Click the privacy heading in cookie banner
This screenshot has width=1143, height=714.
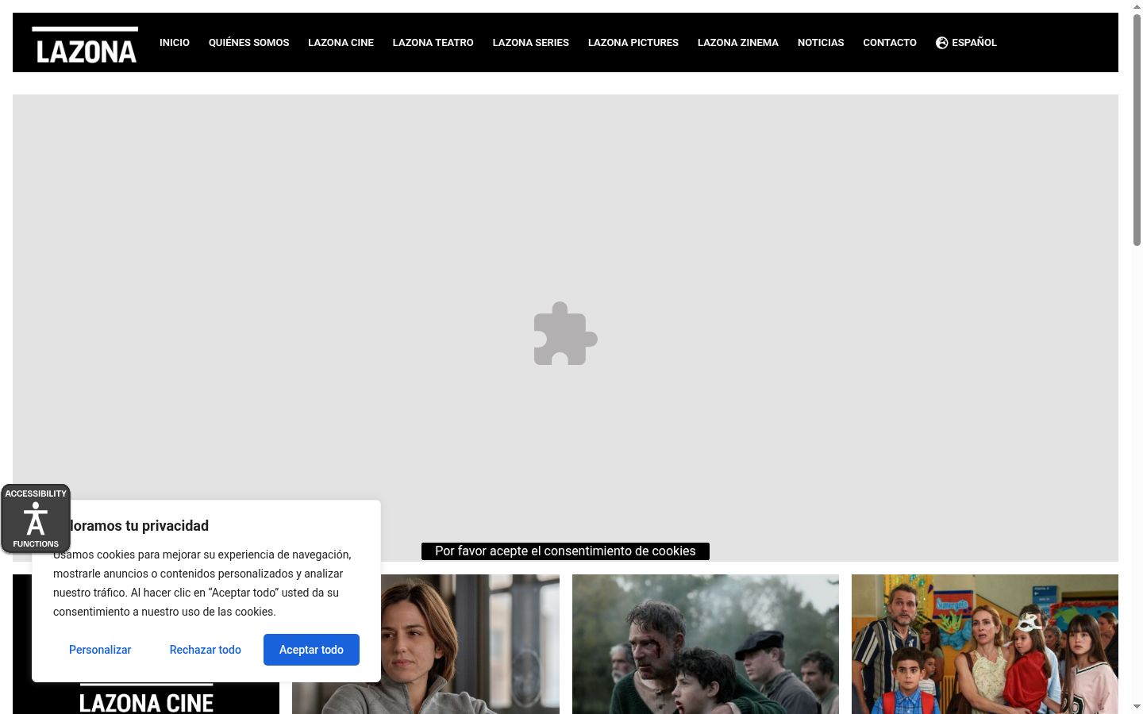pos(140,526)
